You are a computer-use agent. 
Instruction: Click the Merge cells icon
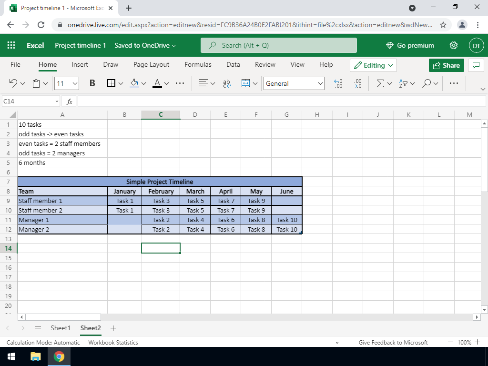point(245,83)
